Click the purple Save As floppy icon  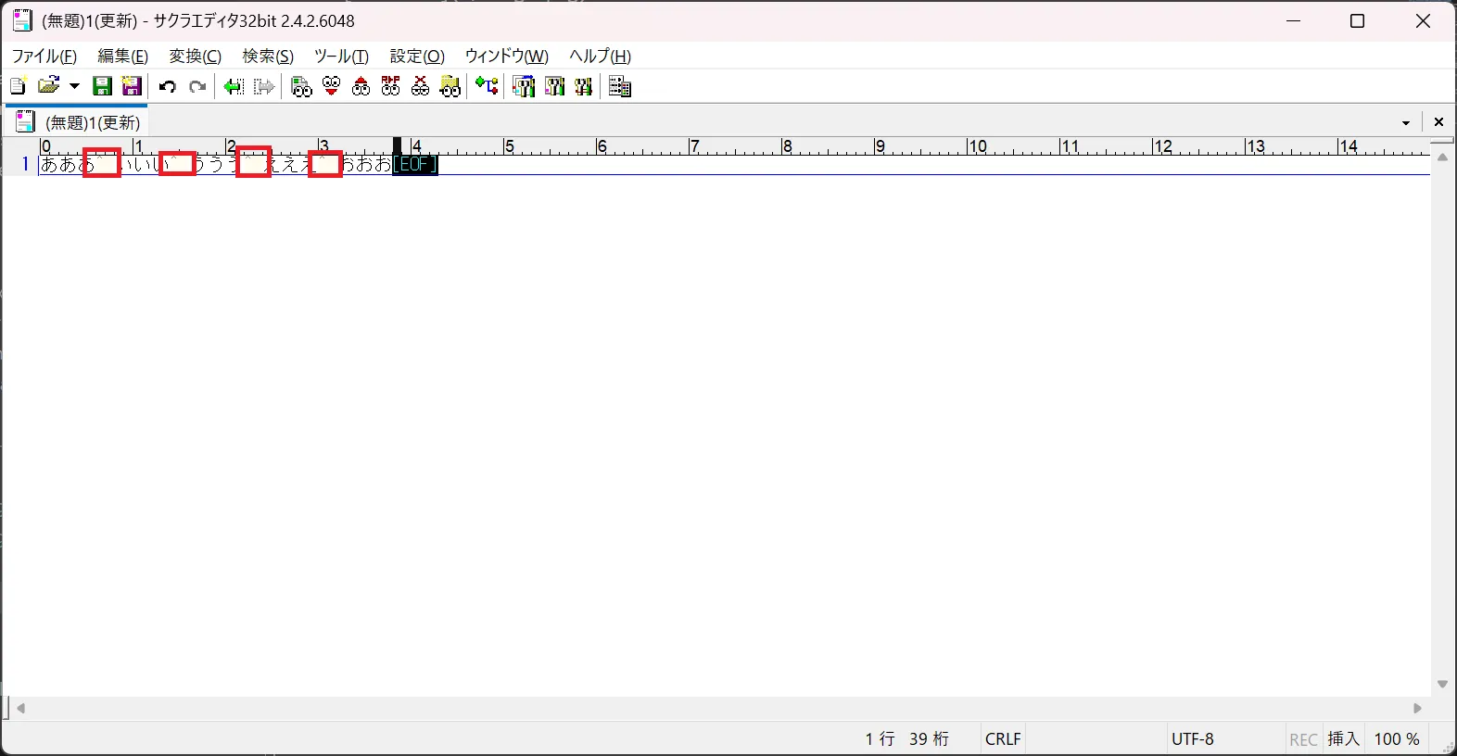pos(132,86)
